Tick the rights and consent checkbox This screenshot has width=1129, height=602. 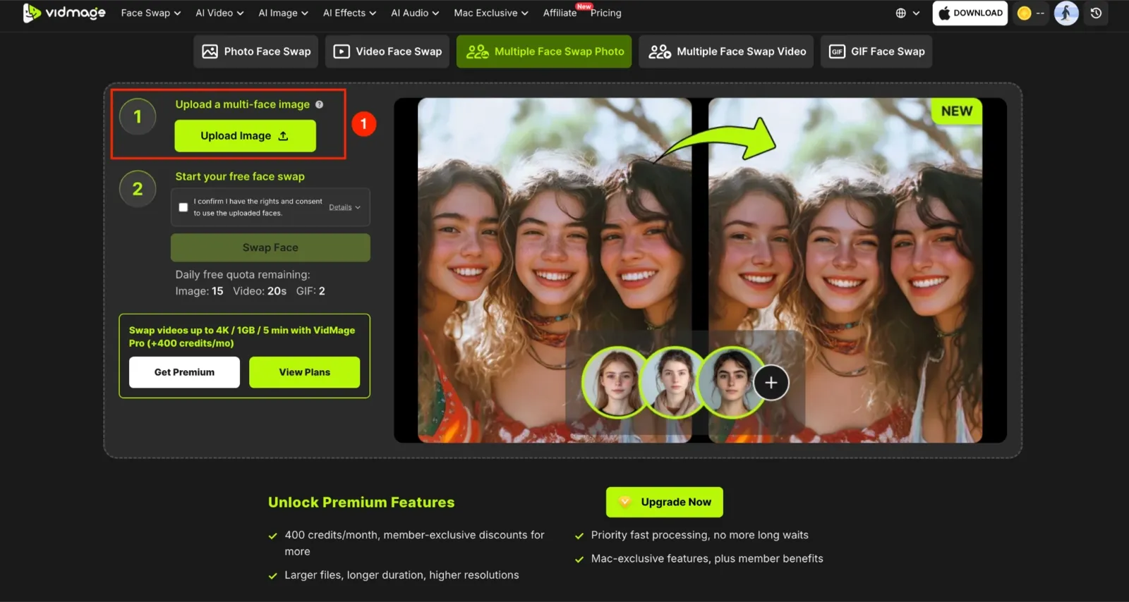pos(183,207)
